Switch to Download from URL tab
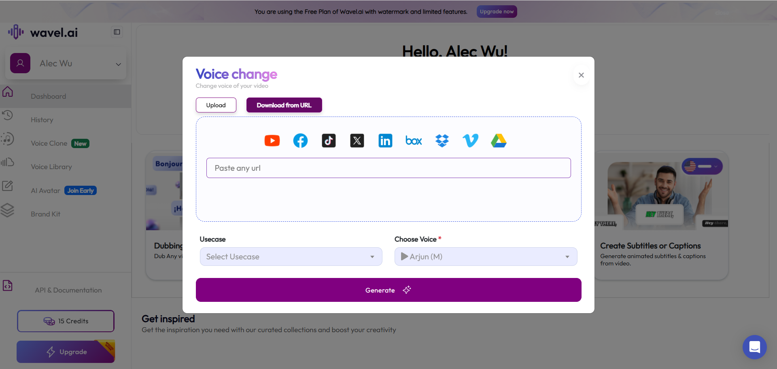This screenshot has height=369, width=777. click(x=284, y=105)
